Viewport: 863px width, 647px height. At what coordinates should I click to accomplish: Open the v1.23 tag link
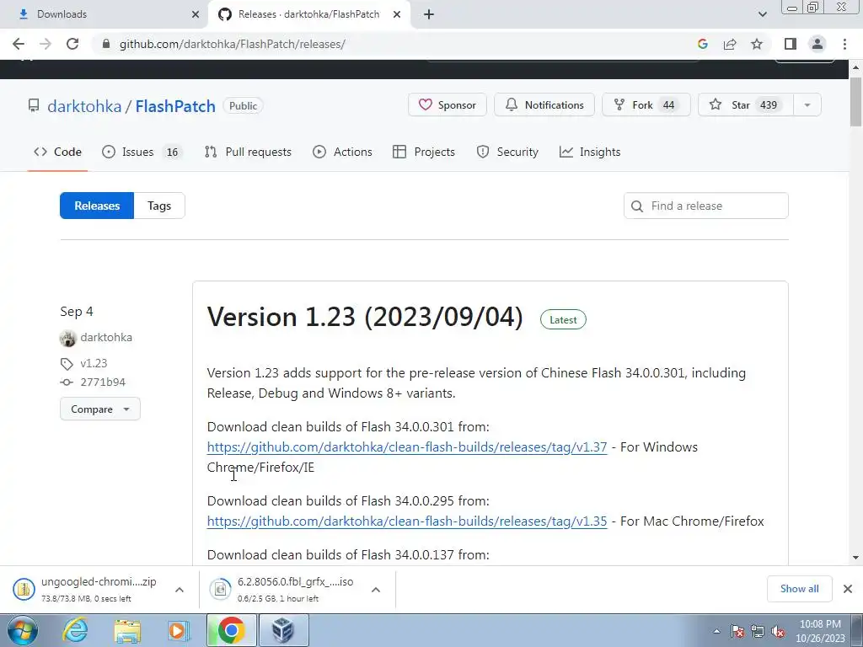(x=94, y=363)
